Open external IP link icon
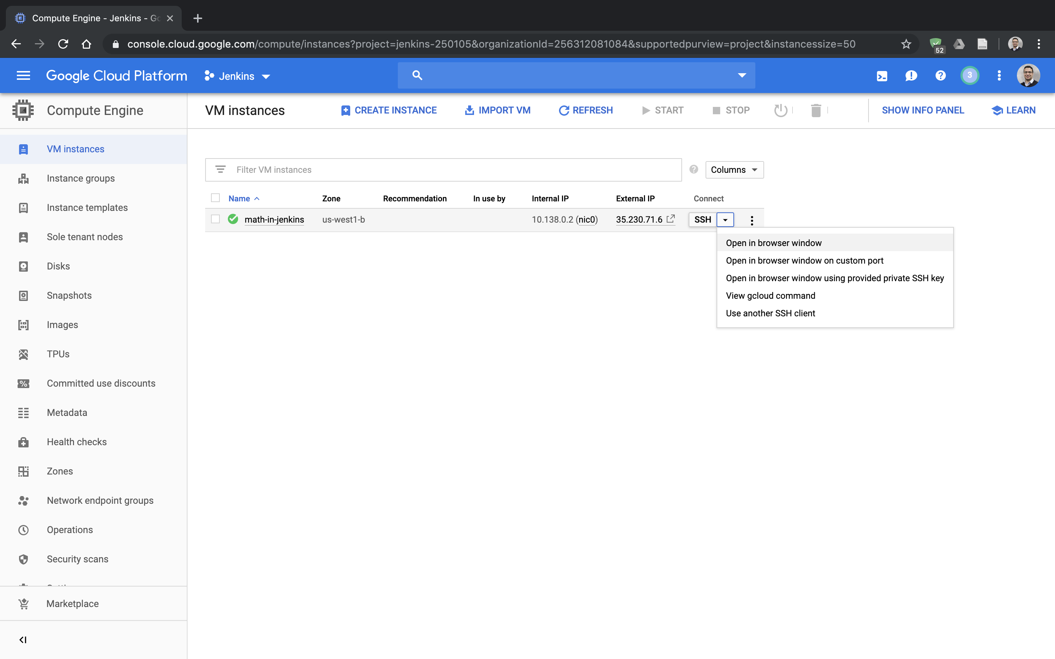 [x=670, y=219]
